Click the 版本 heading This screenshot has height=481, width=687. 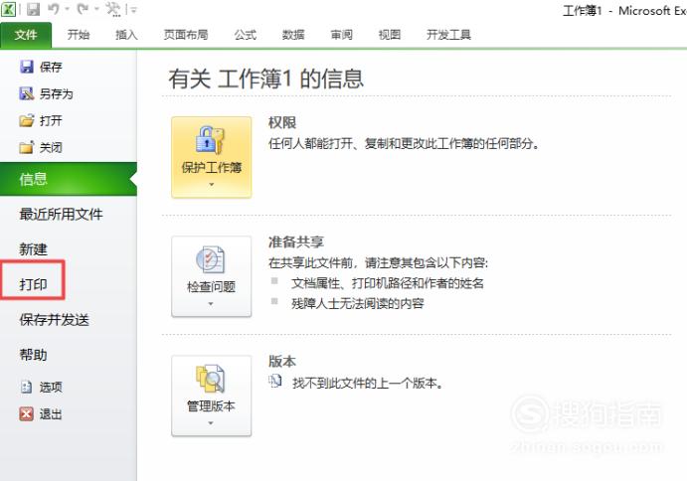coord(282,362)
